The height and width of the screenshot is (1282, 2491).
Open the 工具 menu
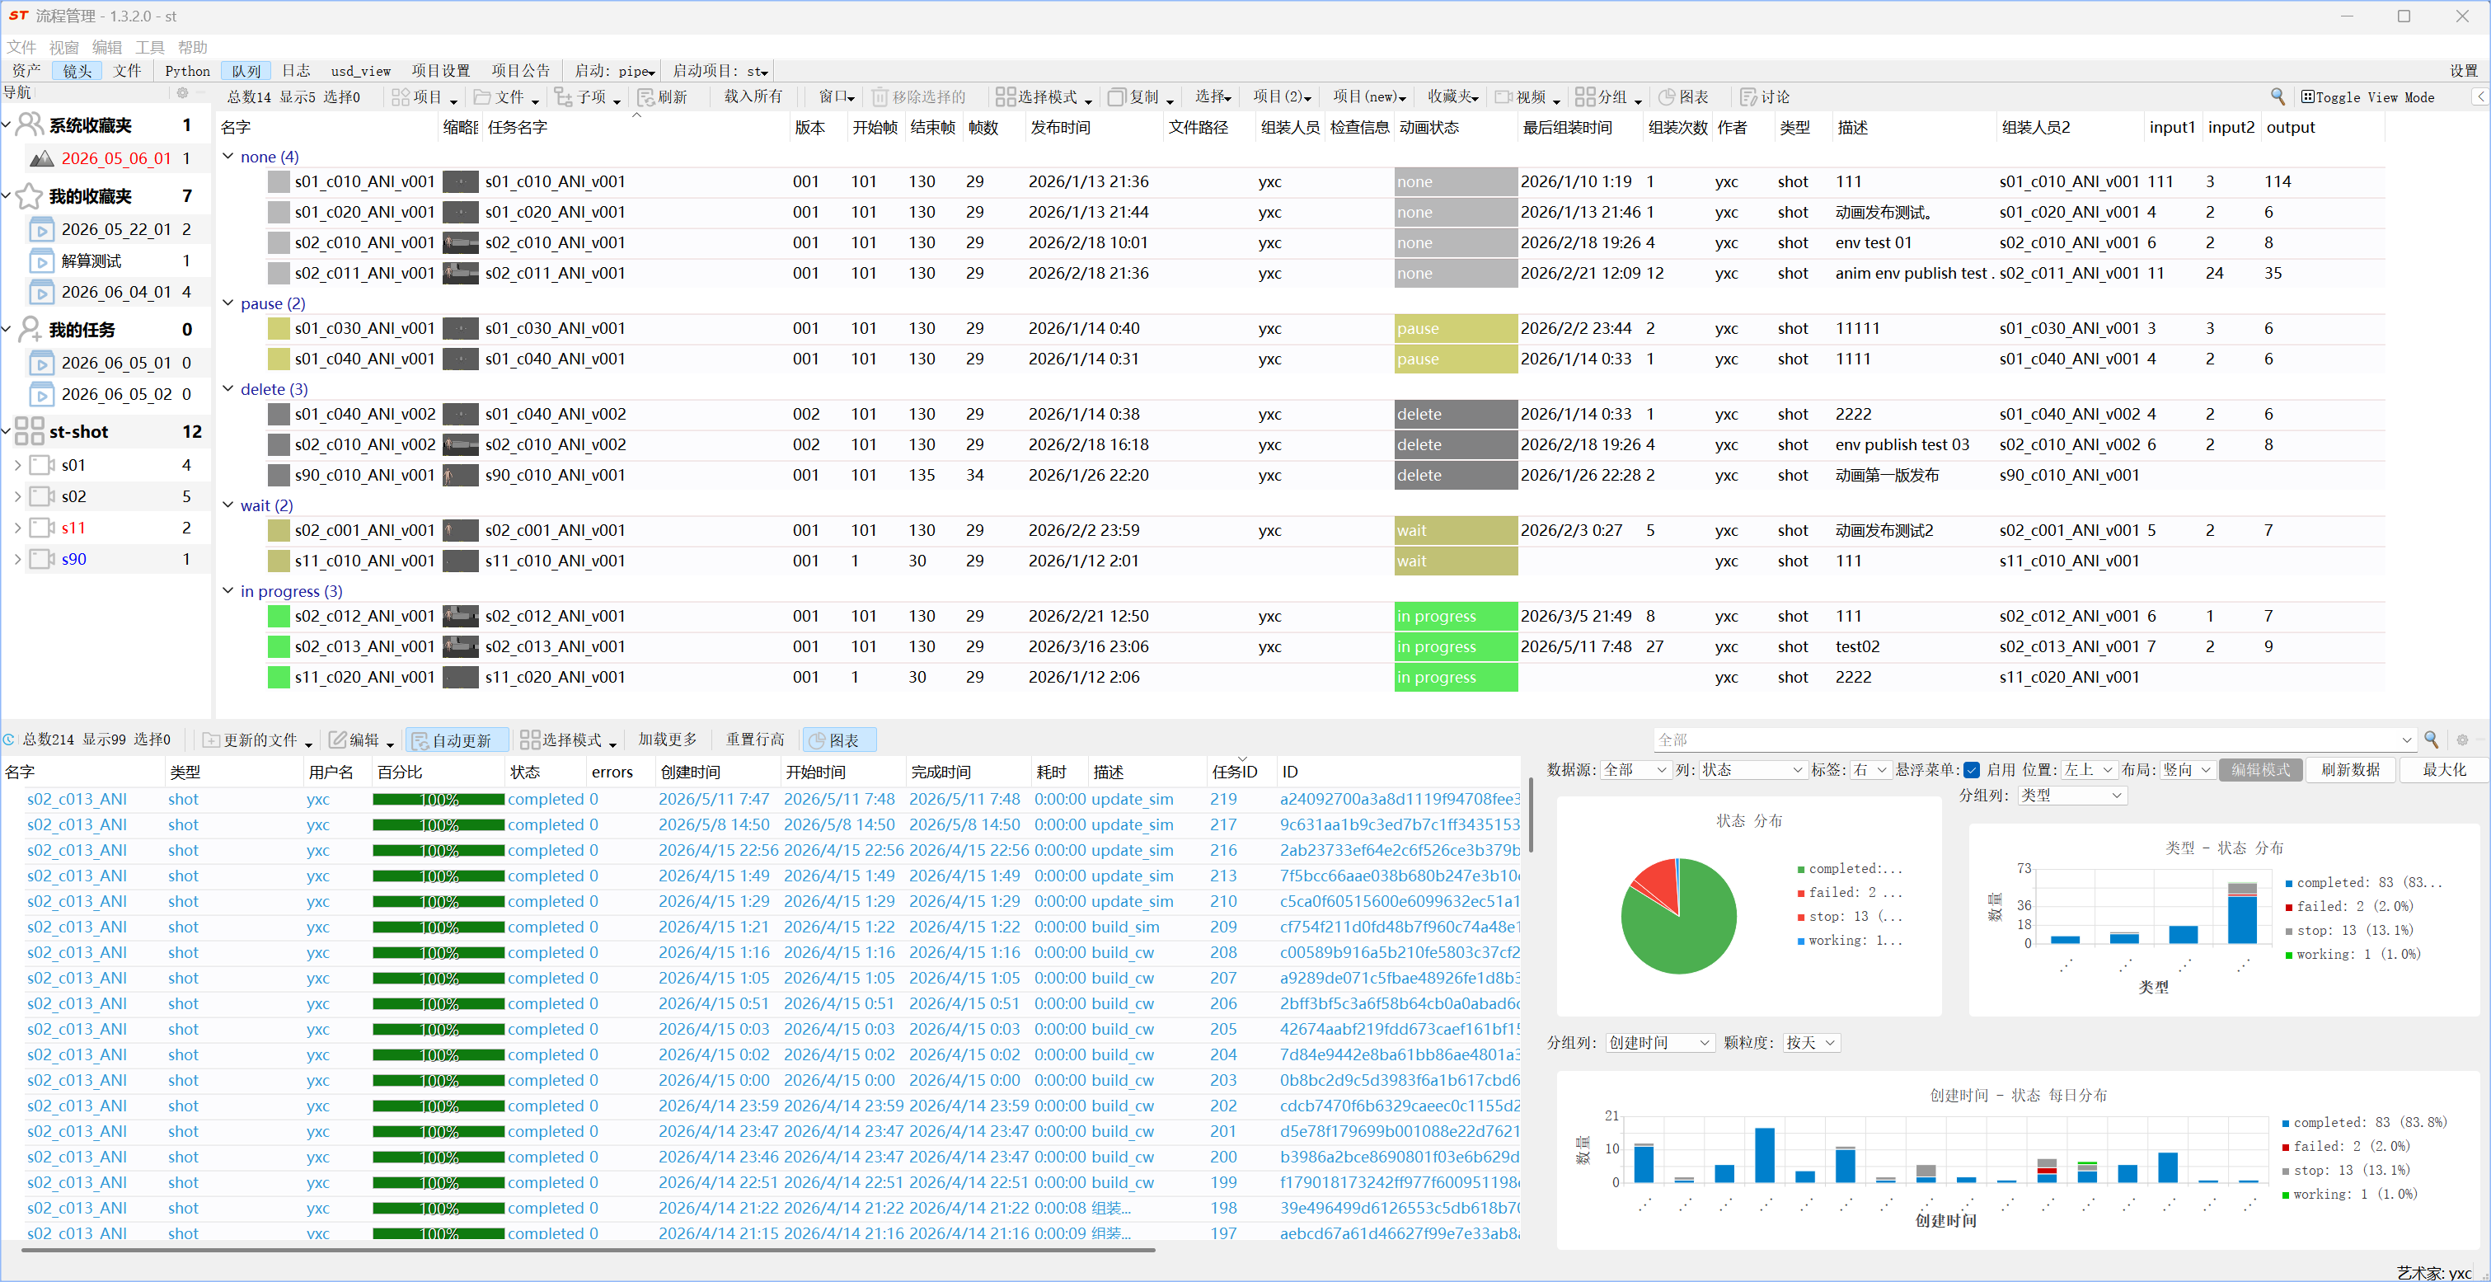click(x=150, y=47)
